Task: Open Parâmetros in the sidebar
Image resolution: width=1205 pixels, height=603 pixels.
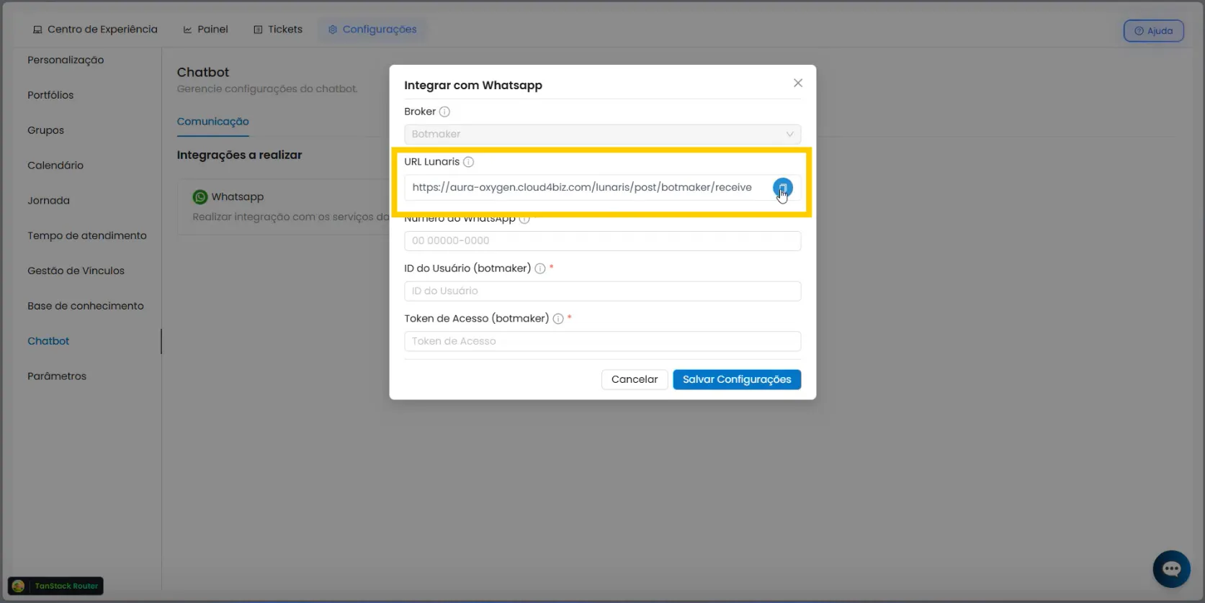Action: [57, 376]
